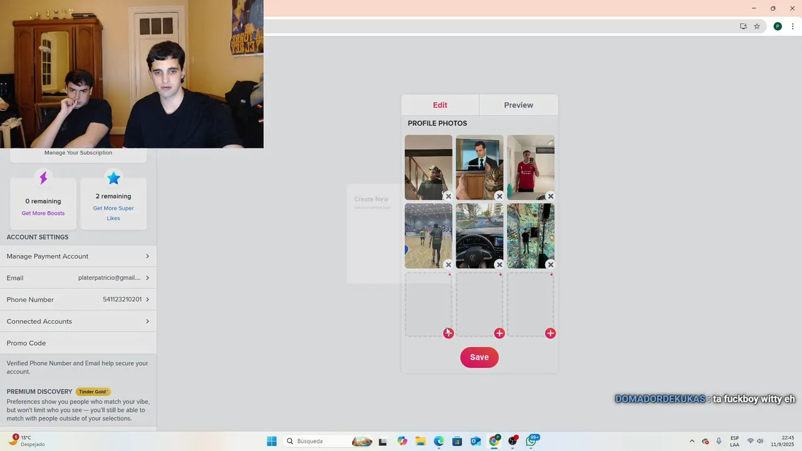
Task: Click the purple Boost lightning icon
Action: point(43,179)
